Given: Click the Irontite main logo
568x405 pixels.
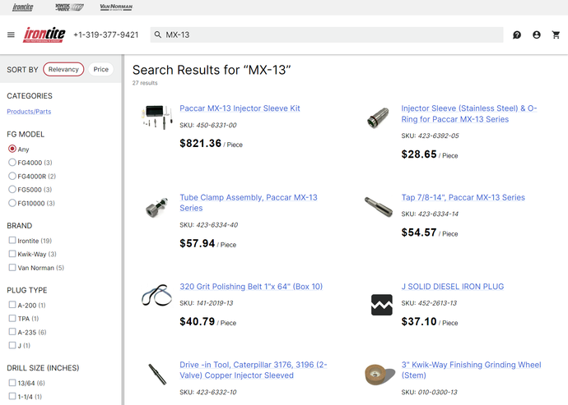Looking at the screenshot, I should click(x=44, y=35).
